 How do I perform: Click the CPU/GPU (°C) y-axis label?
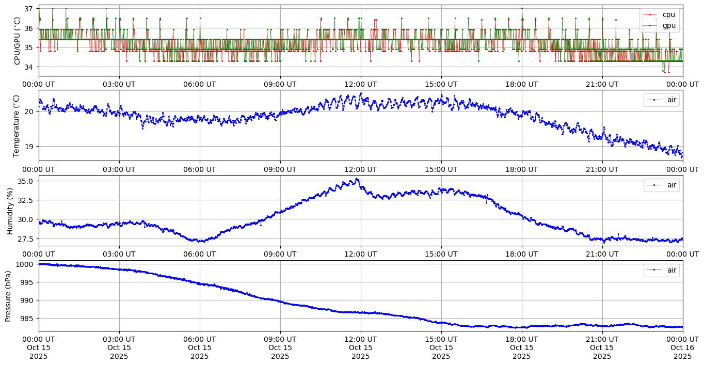pyautogui.click(x=17, y=41)
